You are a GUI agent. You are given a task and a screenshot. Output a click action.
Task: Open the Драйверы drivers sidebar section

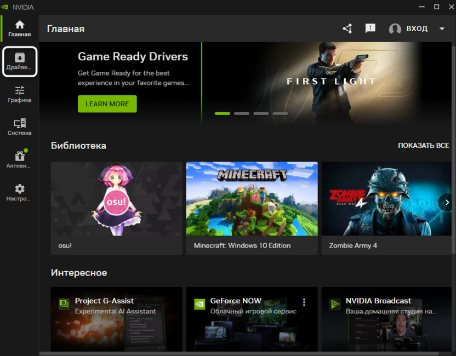[x=20, y=61]
